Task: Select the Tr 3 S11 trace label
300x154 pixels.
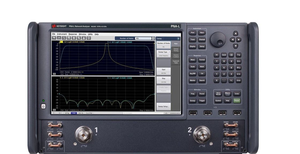Action: tap(72, 78)
